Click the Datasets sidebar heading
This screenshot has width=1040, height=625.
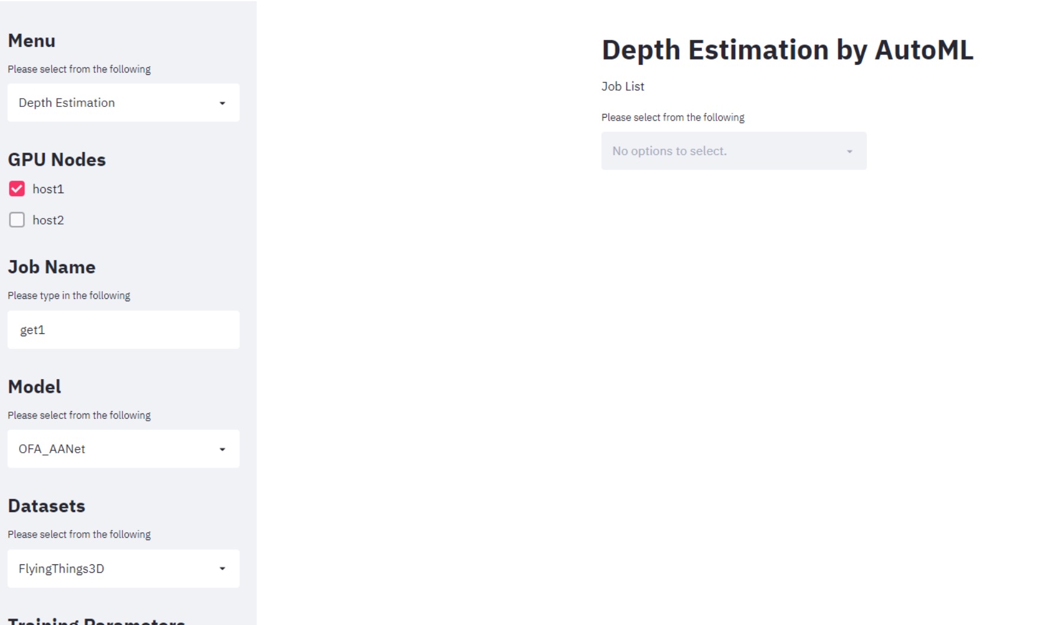(46, 506)
